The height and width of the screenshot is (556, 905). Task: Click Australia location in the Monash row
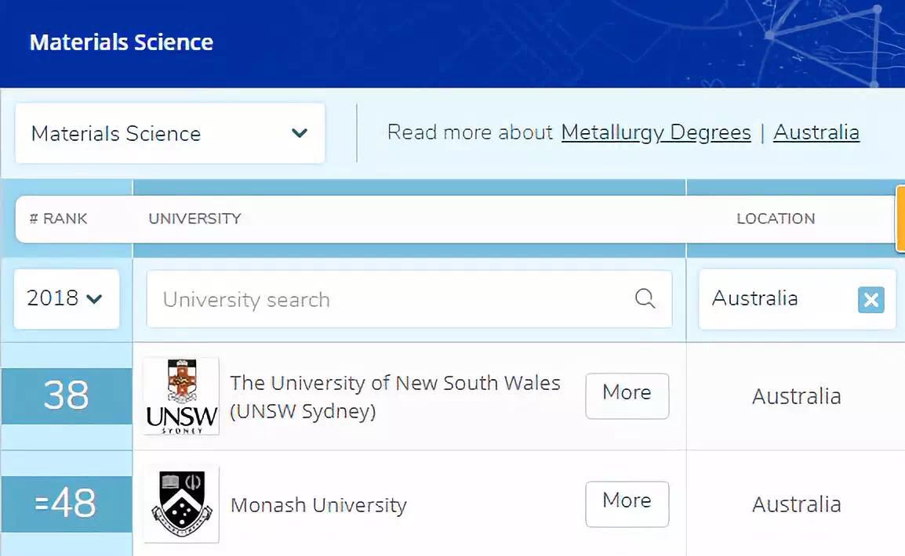click(x=796, y=504)
